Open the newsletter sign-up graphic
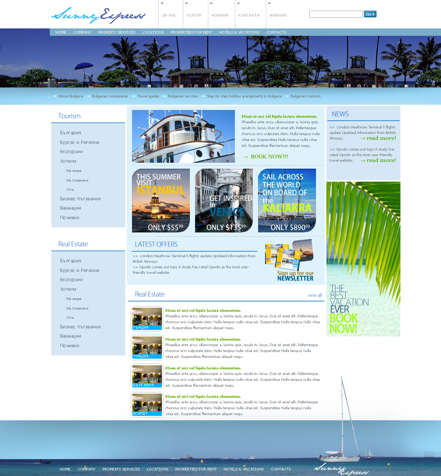441x476 pixels. [289, 260]
